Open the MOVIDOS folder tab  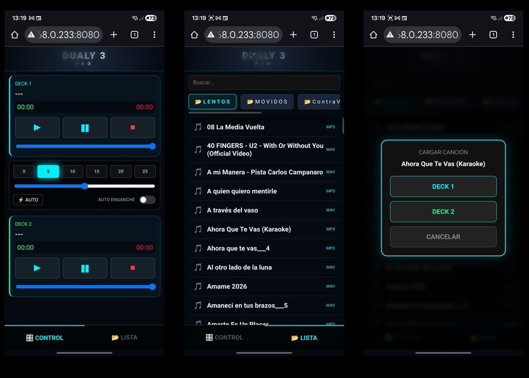click(267, 102)
